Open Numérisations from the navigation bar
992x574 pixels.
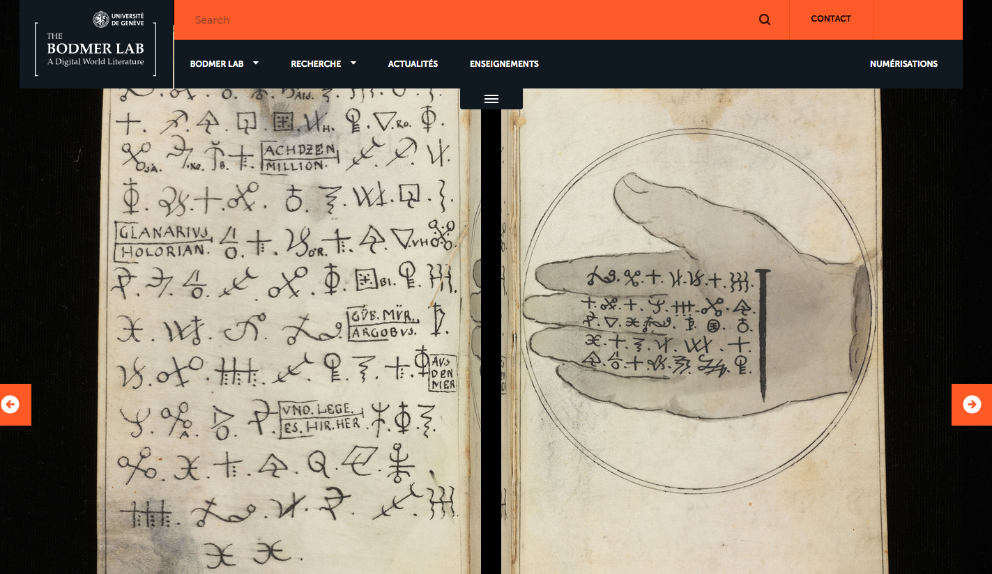coord(903,64)
